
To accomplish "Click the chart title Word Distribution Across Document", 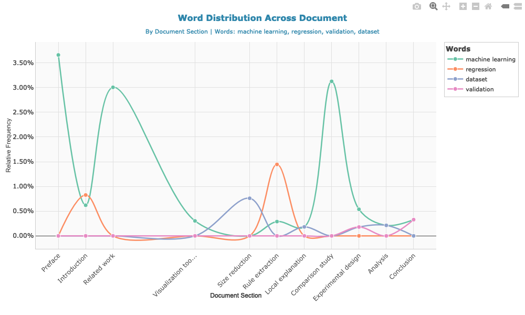I will tap(262, 18).
